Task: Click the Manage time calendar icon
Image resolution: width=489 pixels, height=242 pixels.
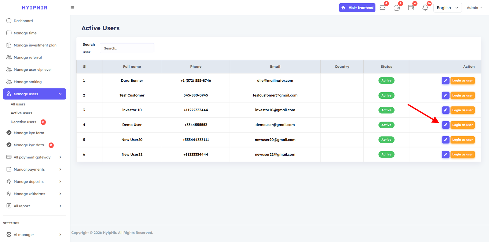Action: point(9,33)
